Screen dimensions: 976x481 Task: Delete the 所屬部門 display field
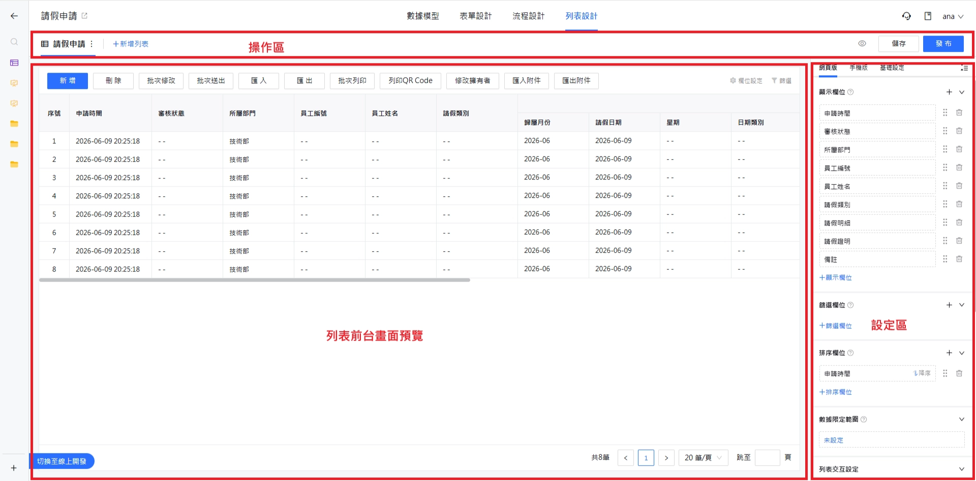[959, 149]
